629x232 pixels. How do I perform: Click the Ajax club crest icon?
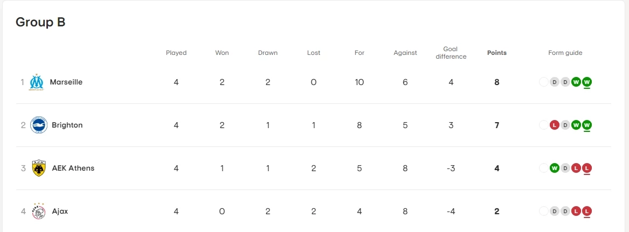click(39, 212)
